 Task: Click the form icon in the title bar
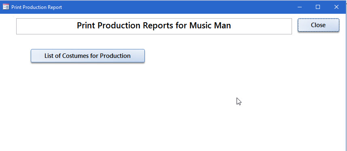click(x=6, y=7)
